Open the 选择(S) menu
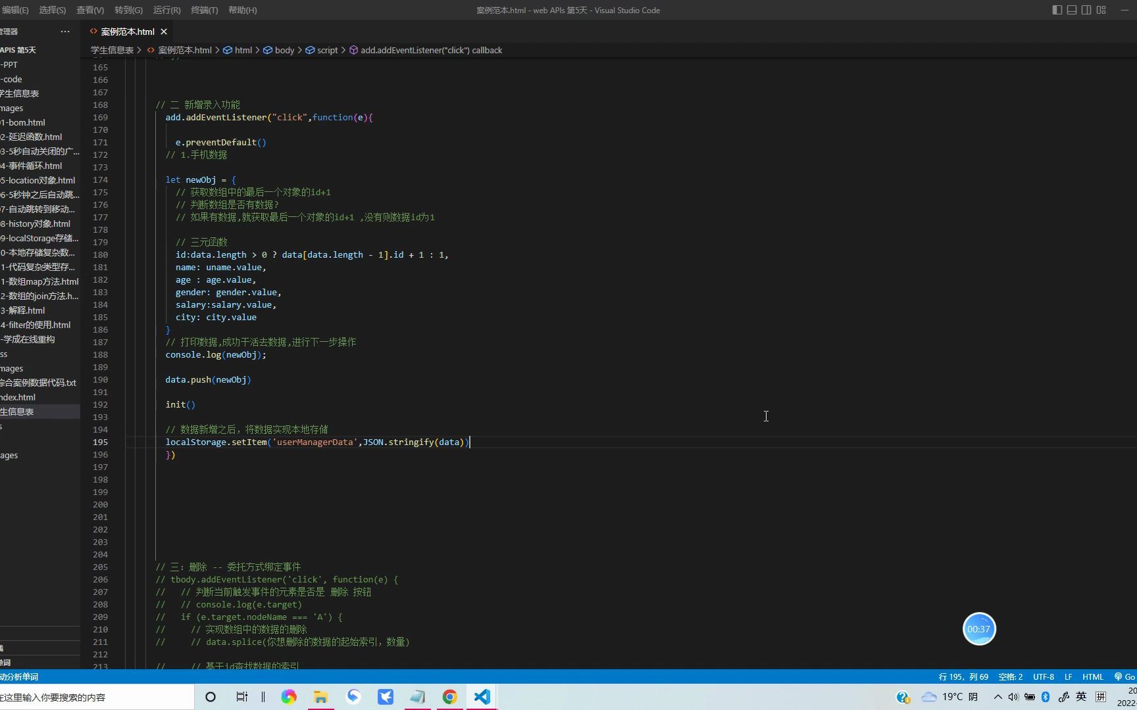Image resolution: width=1137 pixels, height=710 pixels. point(52,10)
